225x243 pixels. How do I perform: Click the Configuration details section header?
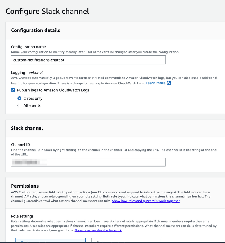coord(35,30)
